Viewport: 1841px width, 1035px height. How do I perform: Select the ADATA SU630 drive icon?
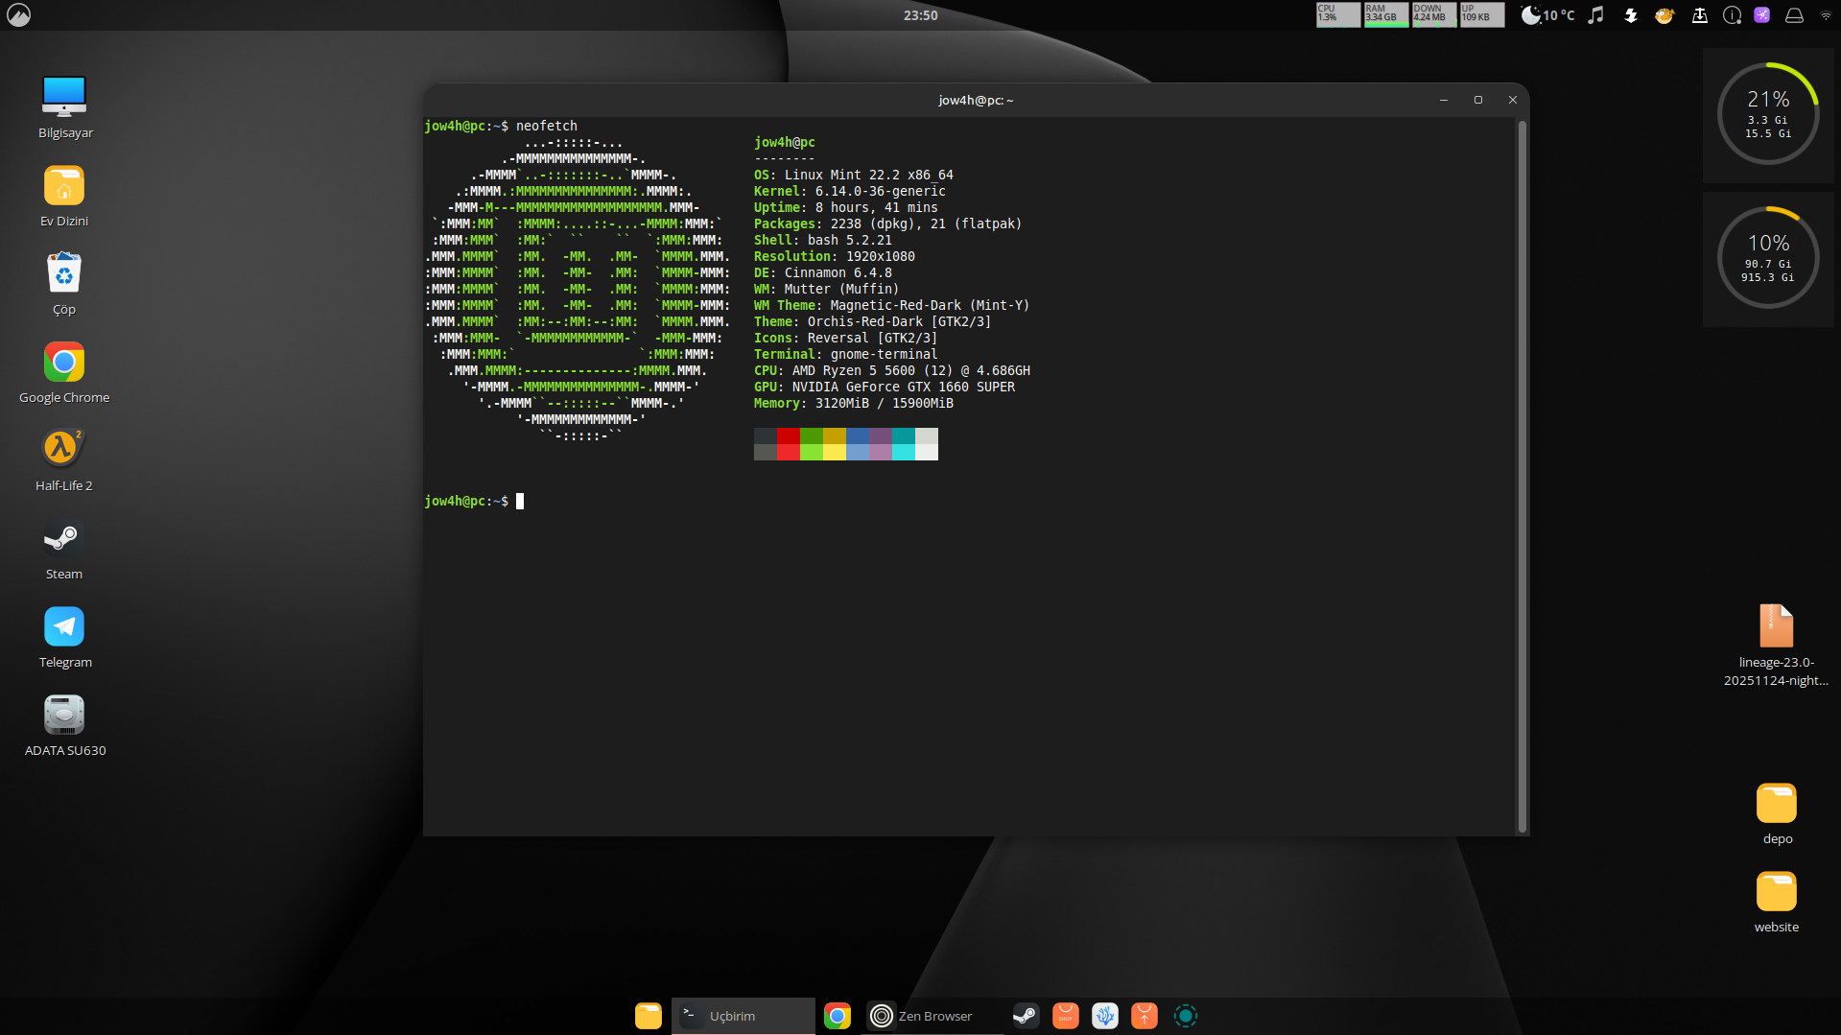(x=64, y=715)
